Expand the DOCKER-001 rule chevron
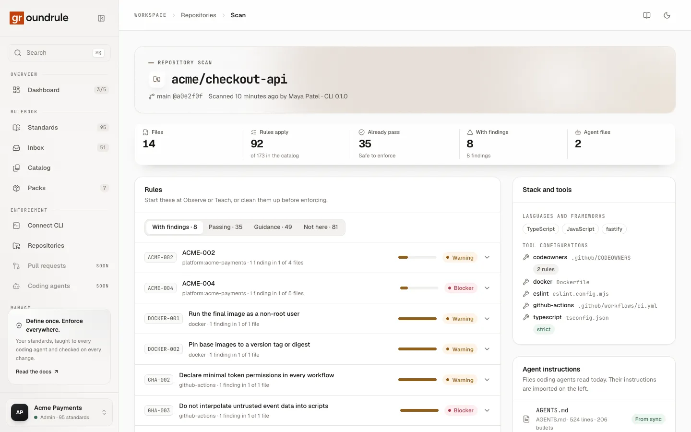This screenshot has height=432, width=691. (x=487, y=319)
